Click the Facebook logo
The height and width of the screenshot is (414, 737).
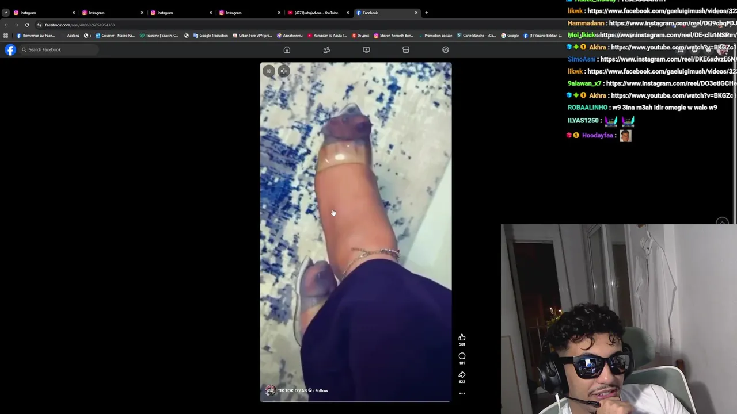[10, 49]
